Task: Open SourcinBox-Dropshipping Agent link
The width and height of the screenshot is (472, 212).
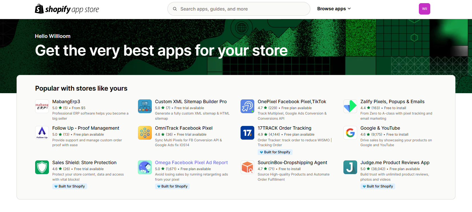Action: click(293, 163)
